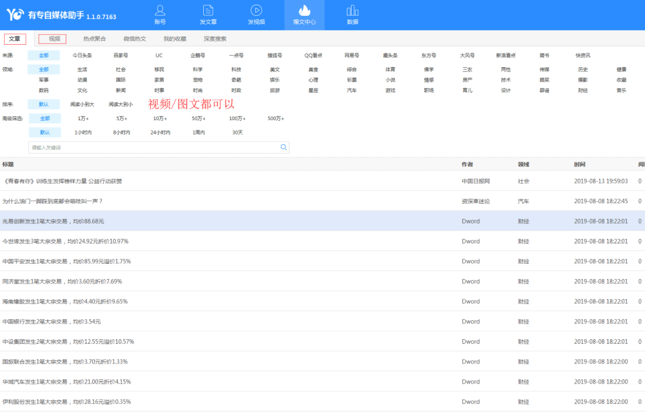Choose 新浪看点 as the source

tap(506, 56)
